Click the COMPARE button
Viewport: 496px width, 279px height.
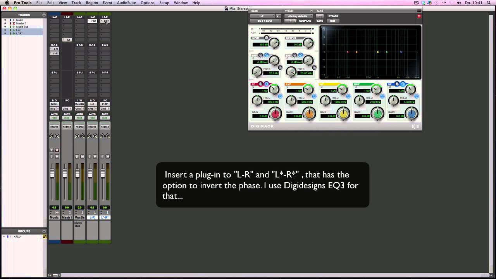coord(305,21)
